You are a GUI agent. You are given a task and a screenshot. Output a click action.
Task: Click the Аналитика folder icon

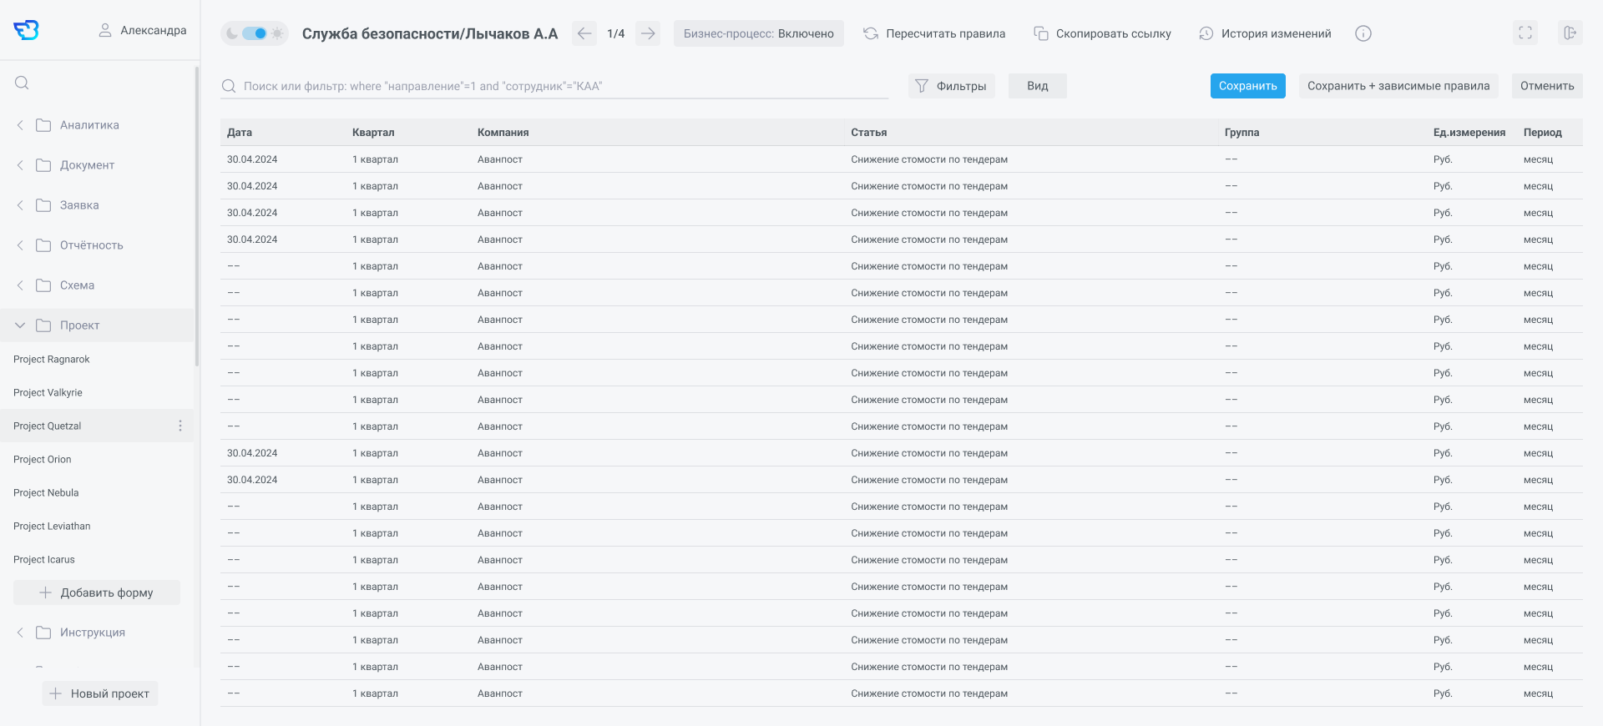click(x=43, y=125)
